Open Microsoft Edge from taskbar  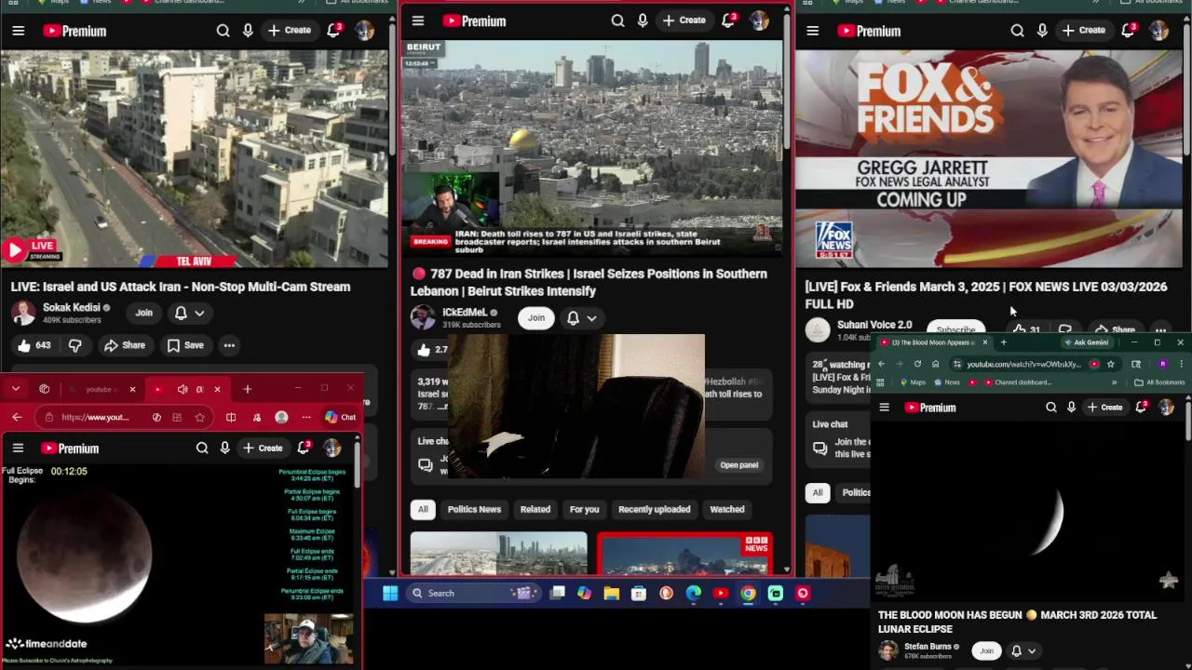point(694,593)
